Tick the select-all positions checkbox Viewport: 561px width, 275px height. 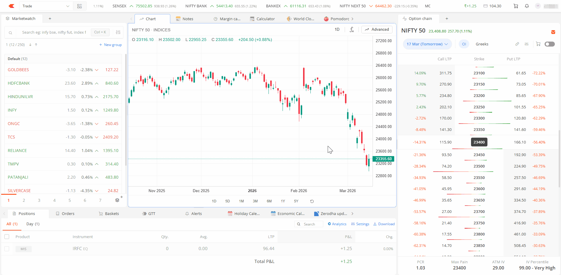[x=7, y=237]
